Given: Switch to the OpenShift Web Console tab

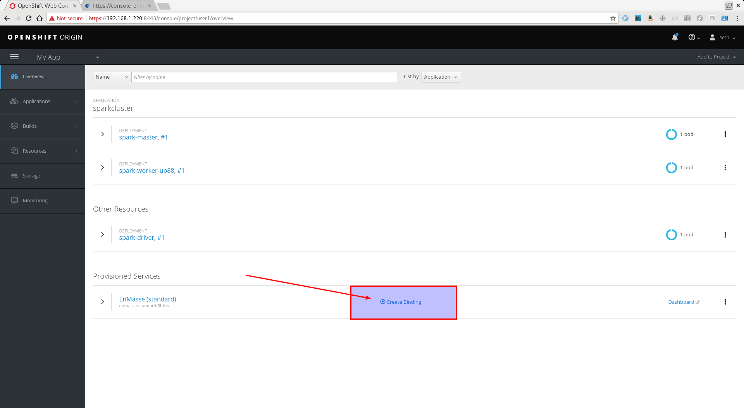Looking at the screenshot, I should pos(43,6).
